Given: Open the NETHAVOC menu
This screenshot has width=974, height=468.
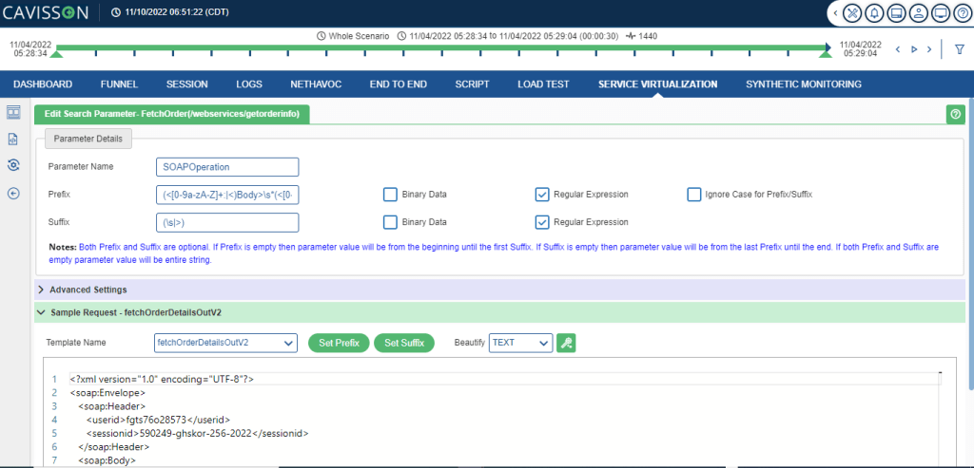Looking at the screenshot, I should [316, 84].
